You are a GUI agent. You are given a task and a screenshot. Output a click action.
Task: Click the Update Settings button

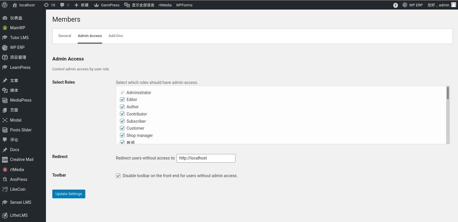pyautogui.click(x=69, y=194)
